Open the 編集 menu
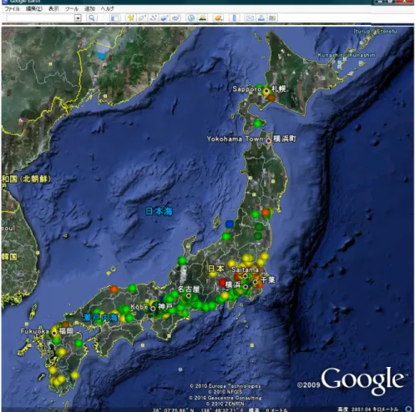 point(34,8)
